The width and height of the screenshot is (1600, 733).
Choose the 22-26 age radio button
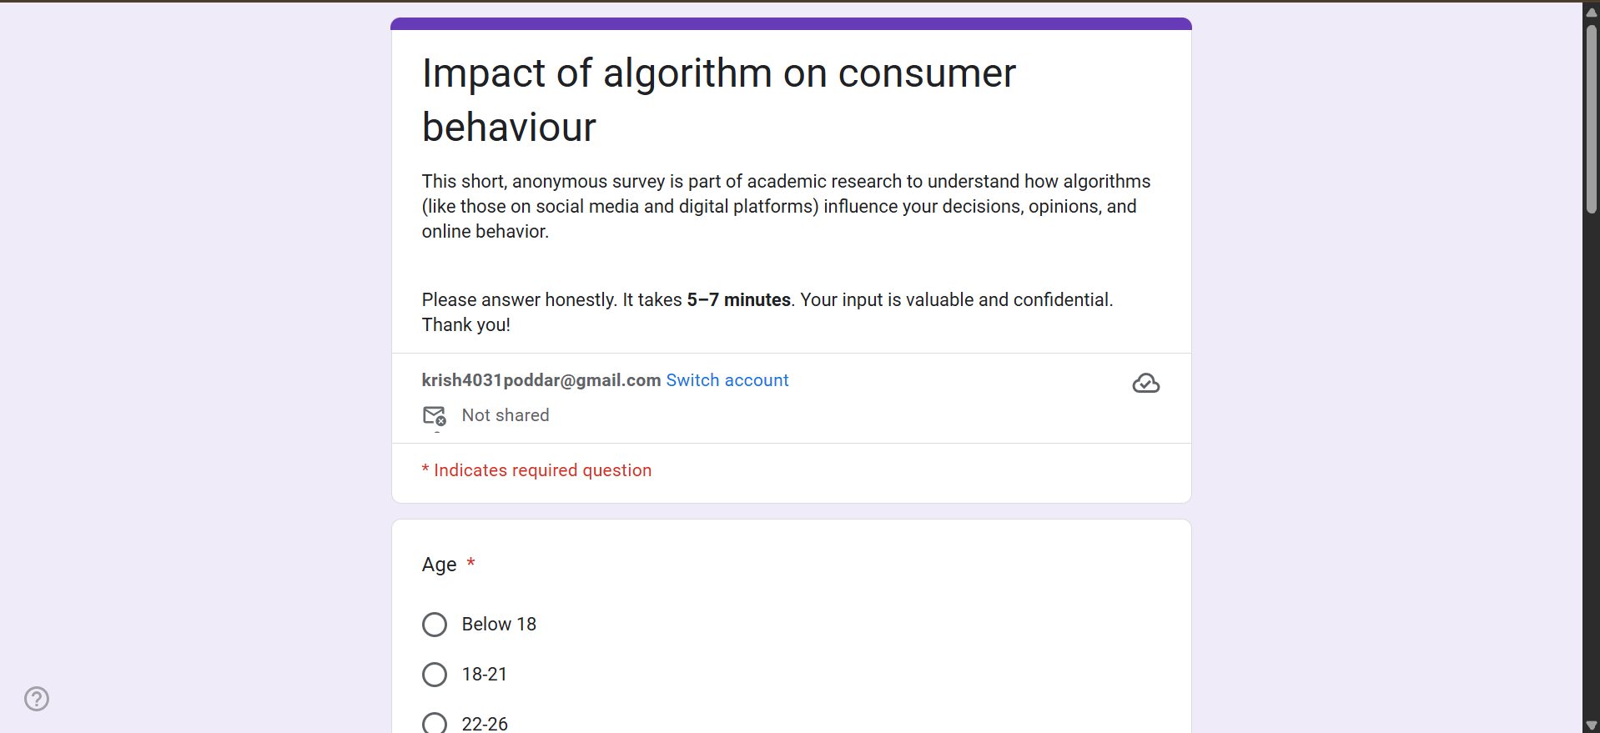pyautogui.click(x=435, y=723)
